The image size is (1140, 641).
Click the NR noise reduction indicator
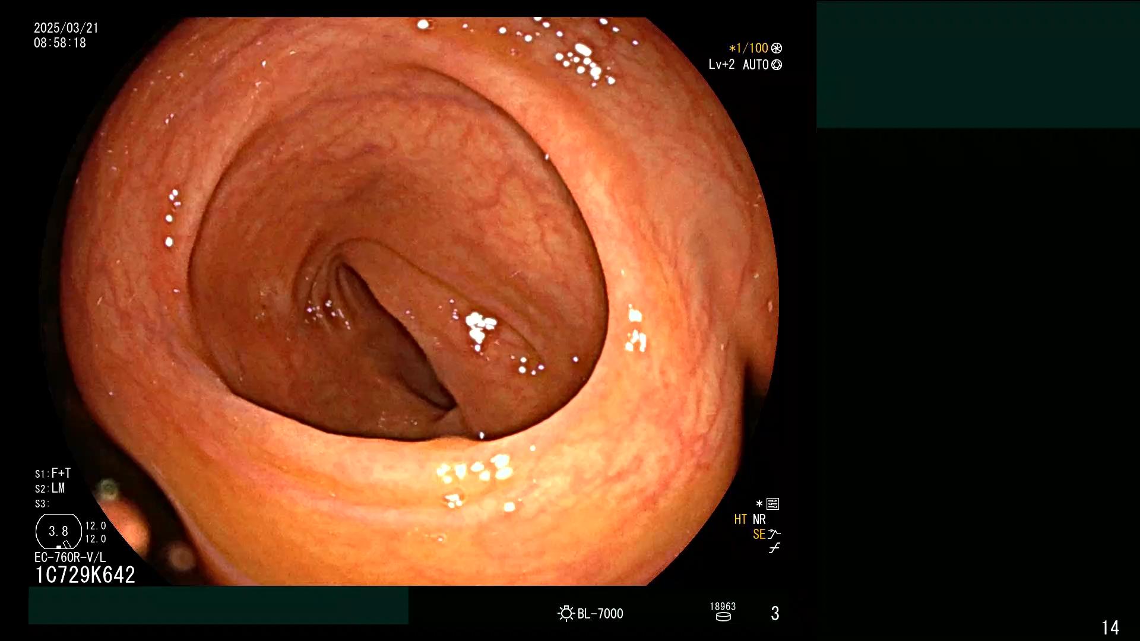click(759, 519)
